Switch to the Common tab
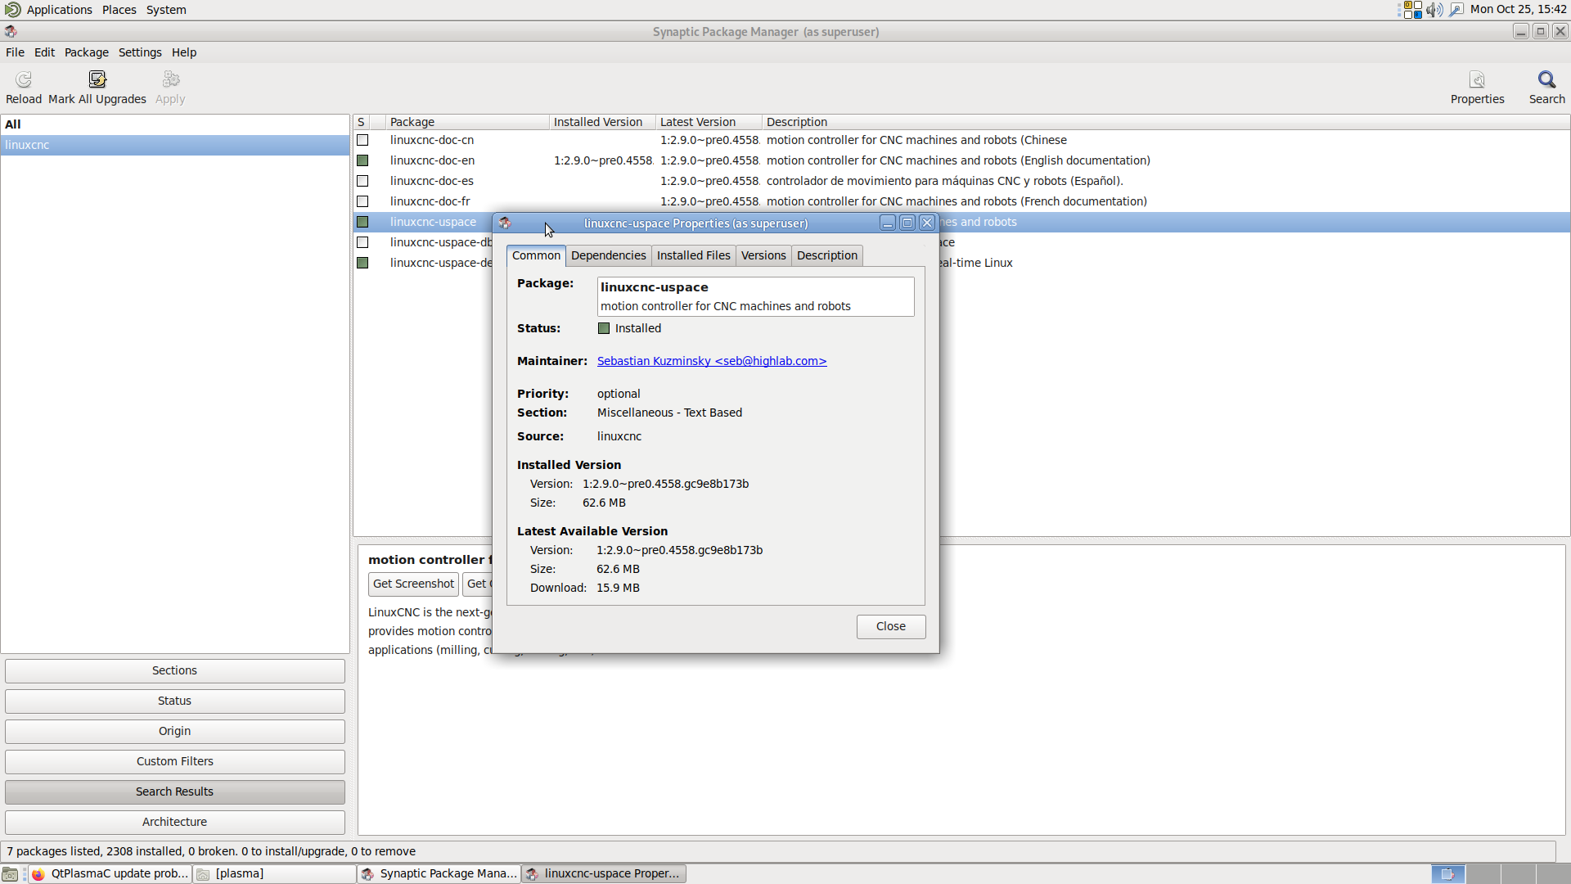Screen dimensions: 1571x884 coord(536,255)
